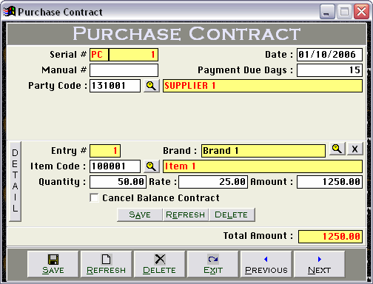This screenshot has width=373, height=284.
Task: Save the detail entry line
Action: click(140, 214)
